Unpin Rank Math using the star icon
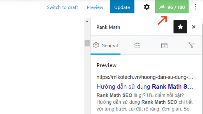 coord(180,27)
